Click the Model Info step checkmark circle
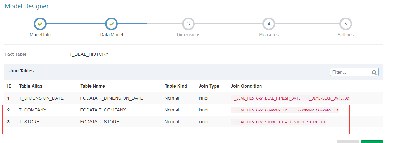 coord(40,24)
